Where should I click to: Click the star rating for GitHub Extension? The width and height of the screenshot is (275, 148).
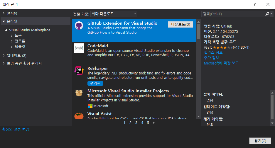pyautogui.click(x=221, y=47)
